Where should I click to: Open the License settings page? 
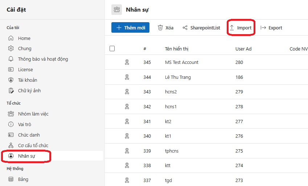click(x=25, y=69)
